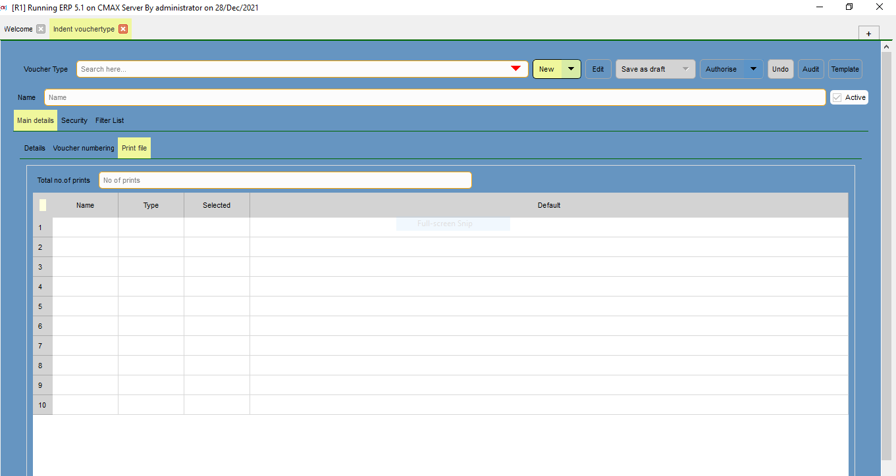Expand the Authorise dropdown arrow
The height and width of the screenshot is (476, 896).
coord(753,69)
